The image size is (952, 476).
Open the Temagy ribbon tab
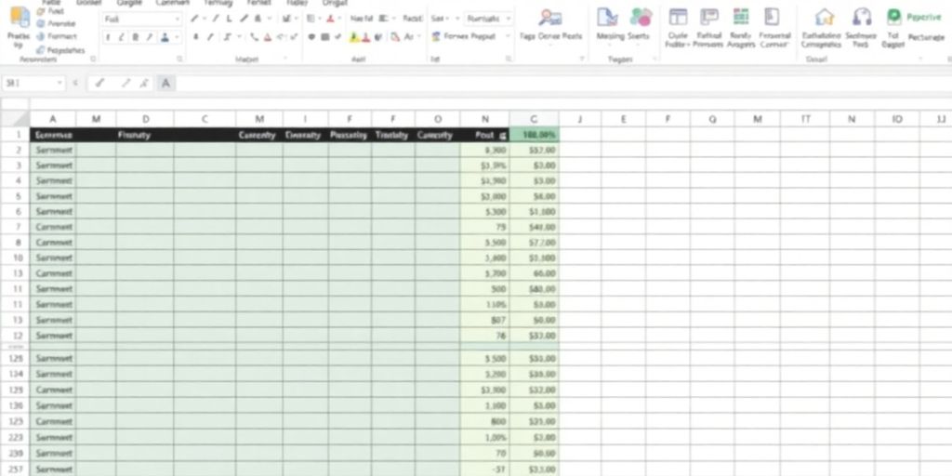pos(218,3)
